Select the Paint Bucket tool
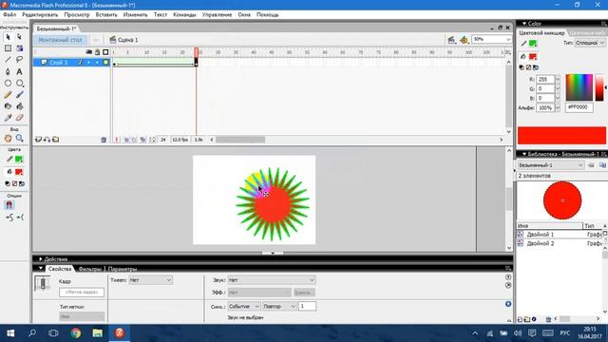Screen dimensions: 608x342 tap(19, 106)
